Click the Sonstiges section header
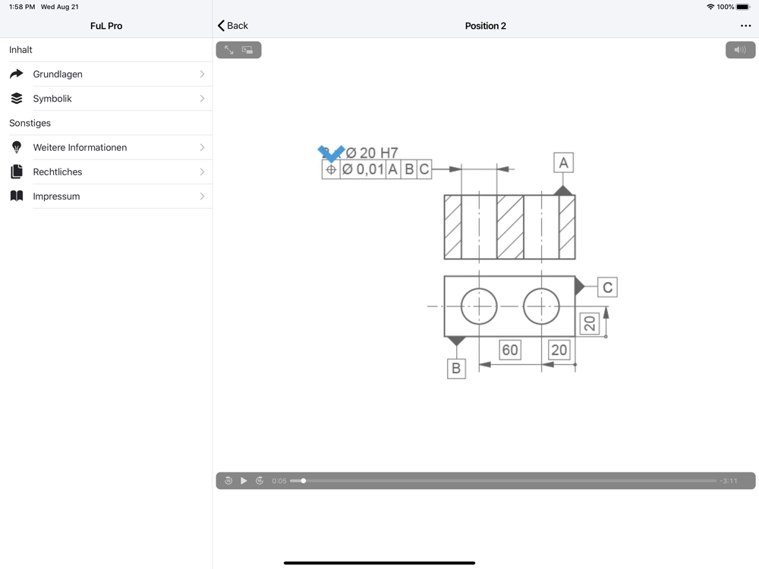The height and width of the screenshot is (569, 759). click(x=30, y=123)
